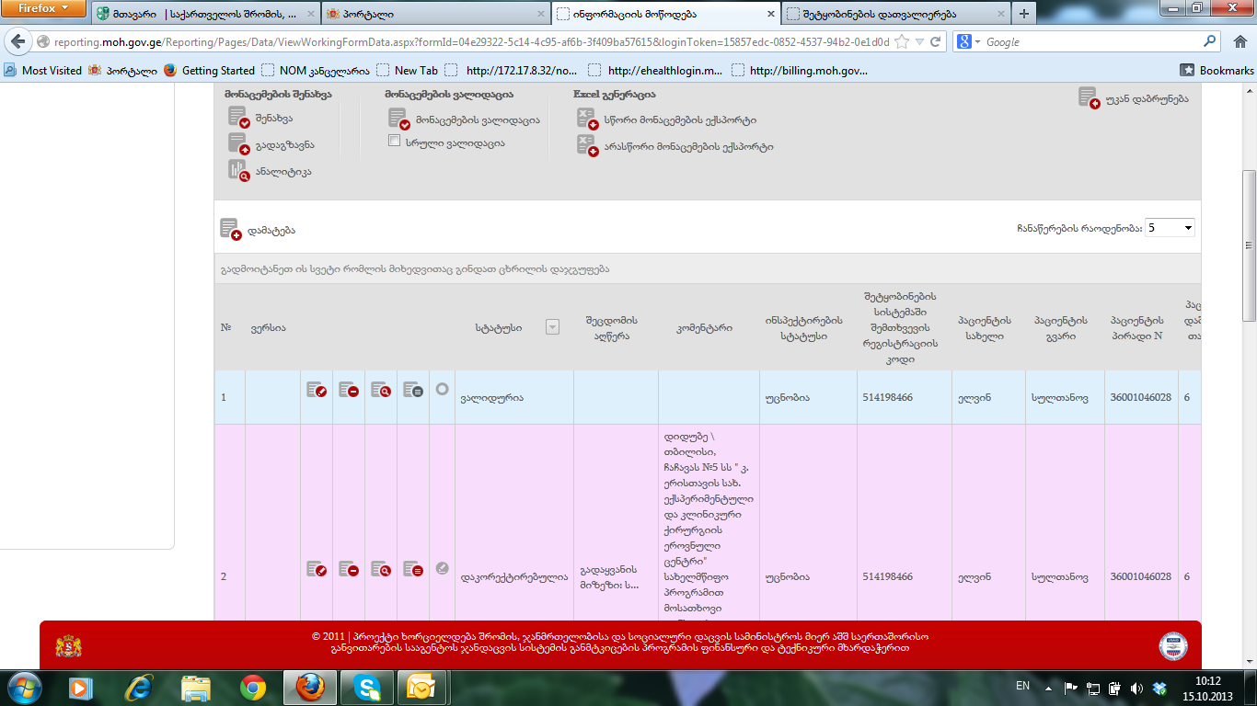Export correct data via სწორი მონაცემების ექსპორტი icon
This screenshot has height=706, width=1257.
point(587,119)
